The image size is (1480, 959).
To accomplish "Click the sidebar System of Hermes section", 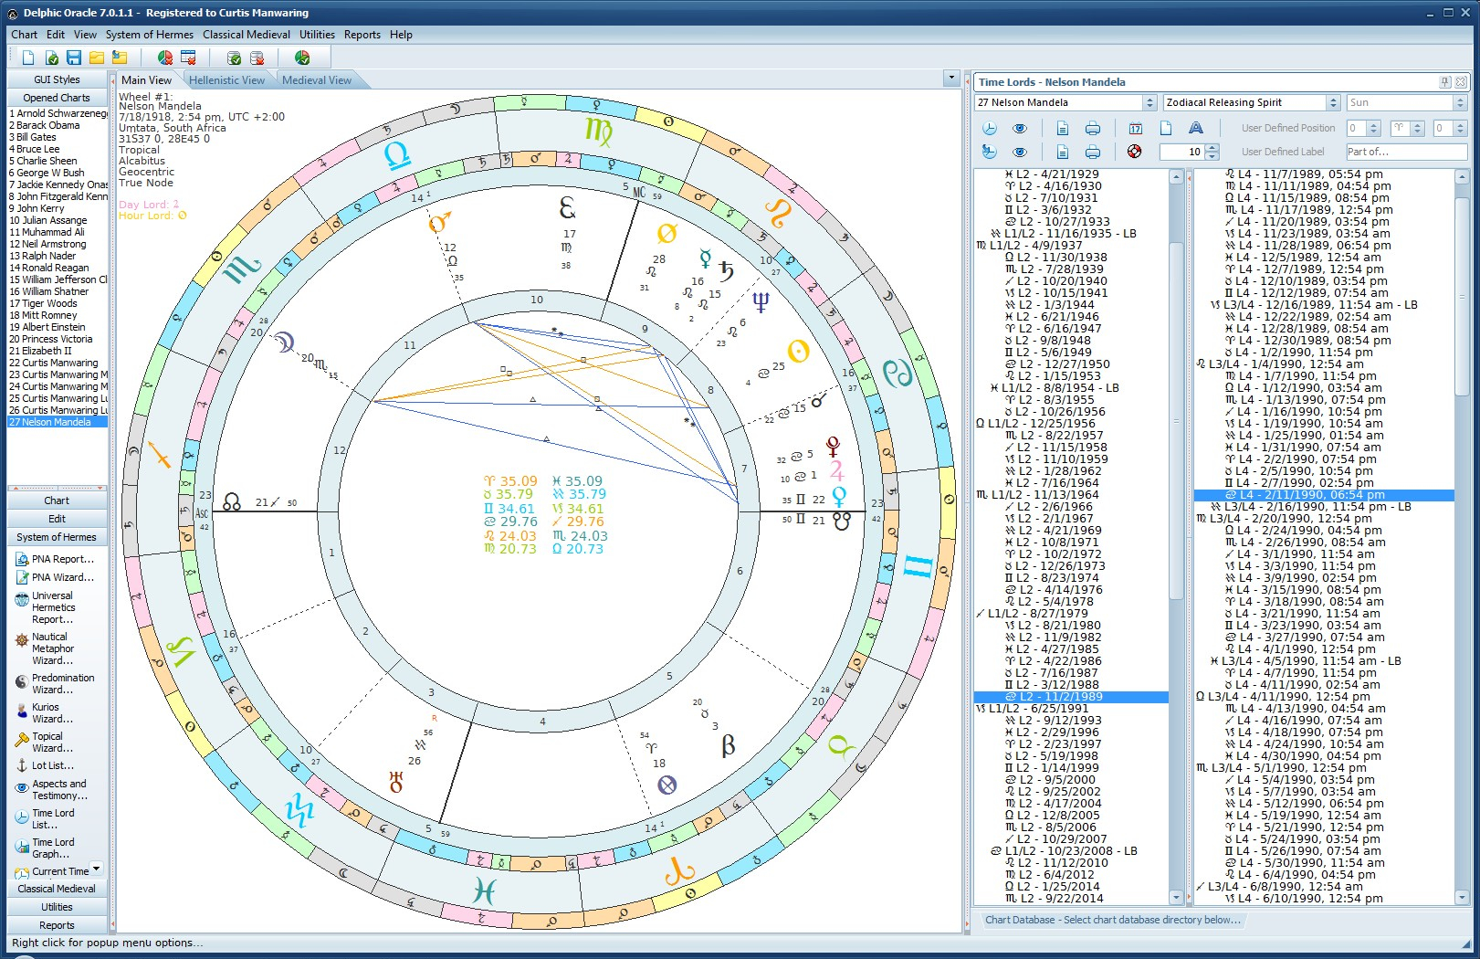I will tap(57, 537).
